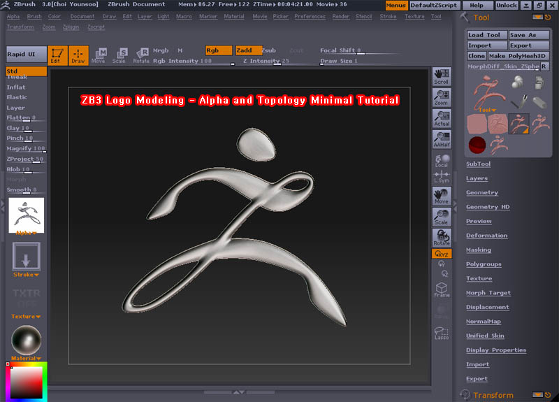Expand the Geometry subpalette
Viewport: 559px width, 402px height.
(482, 193)
